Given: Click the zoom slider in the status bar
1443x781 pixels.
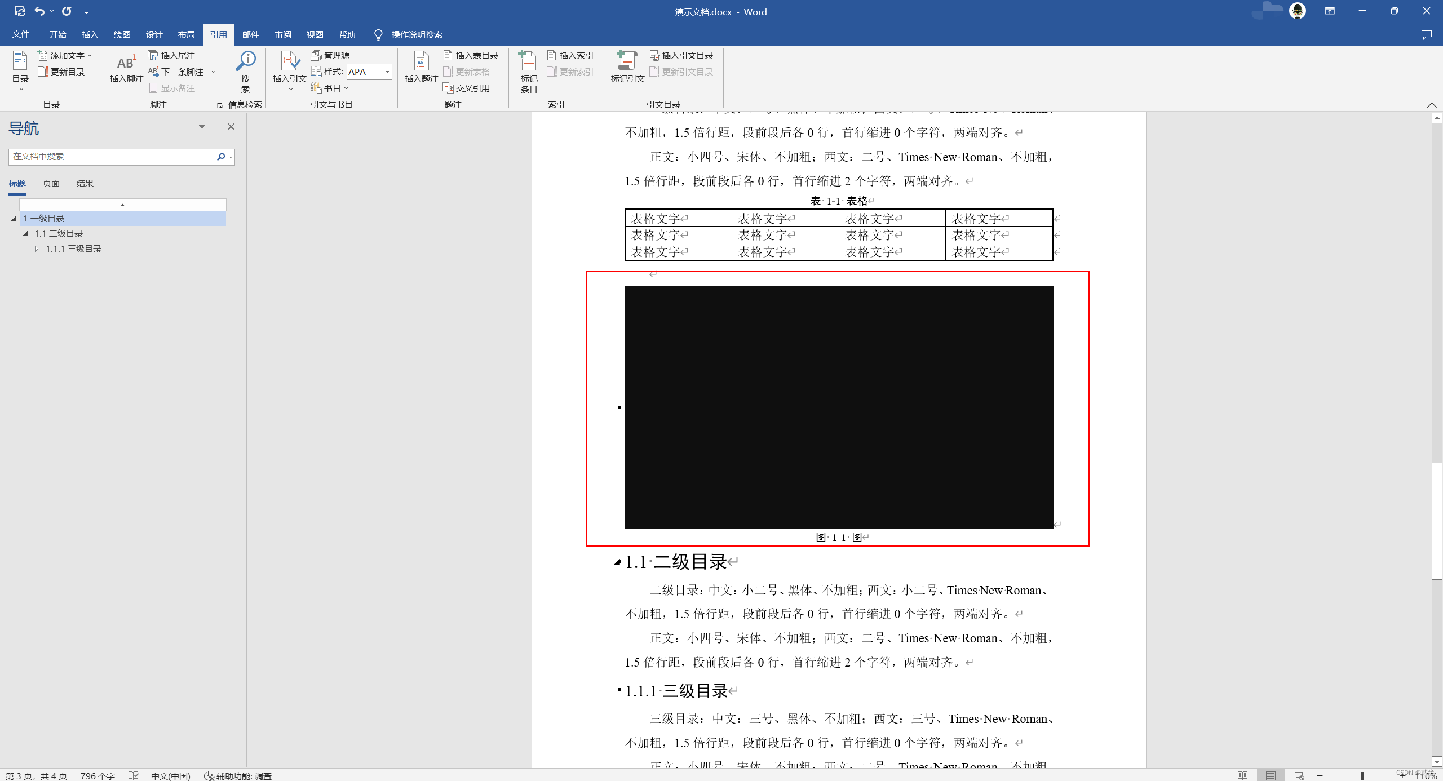Looking at the screenshot, I should 1362,775.
